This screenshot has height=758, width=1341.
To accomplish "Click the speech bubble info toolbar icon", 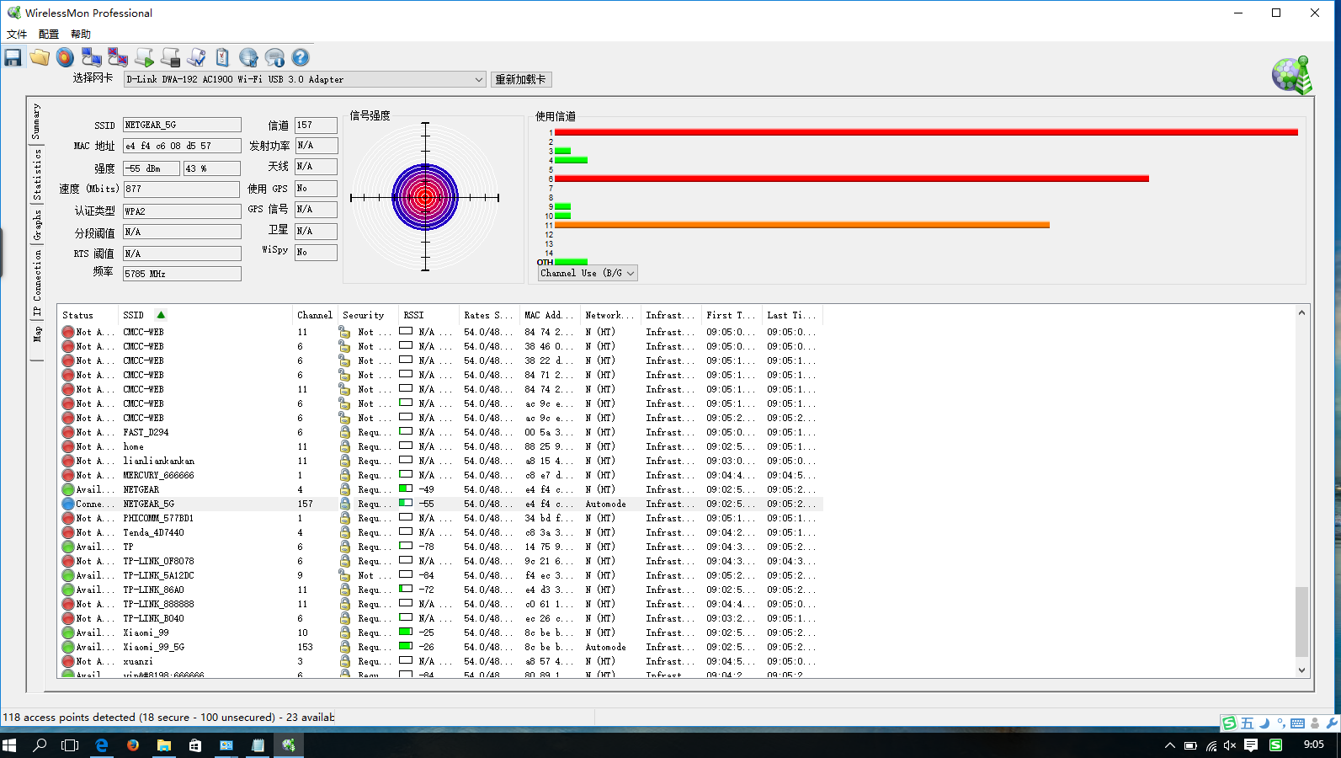I will click(x=274, y=57).
